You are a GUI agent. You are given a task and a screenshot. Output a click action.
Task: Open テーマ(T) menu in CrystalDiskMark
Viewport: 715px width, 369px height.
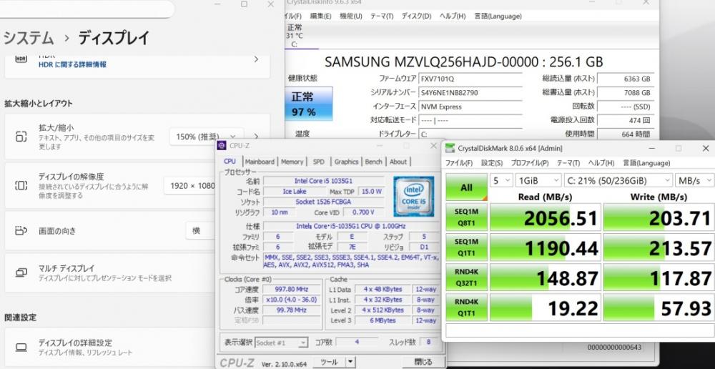(x=568, y=163)
